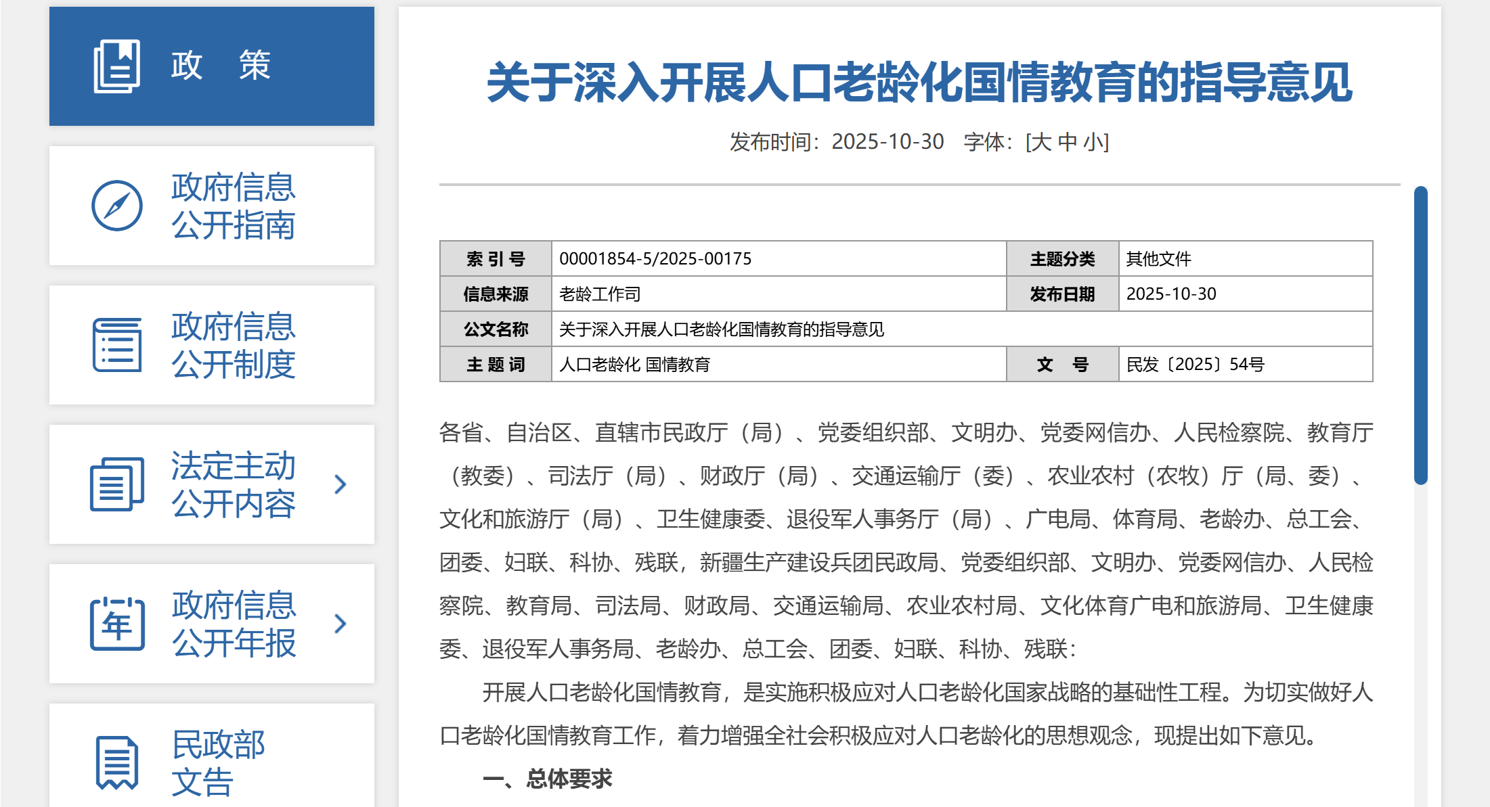Image resolution: width=1490 pixels, height=807 pixels.
Task: Open 政府信息公开年报 menu entry
Action: 212,624
